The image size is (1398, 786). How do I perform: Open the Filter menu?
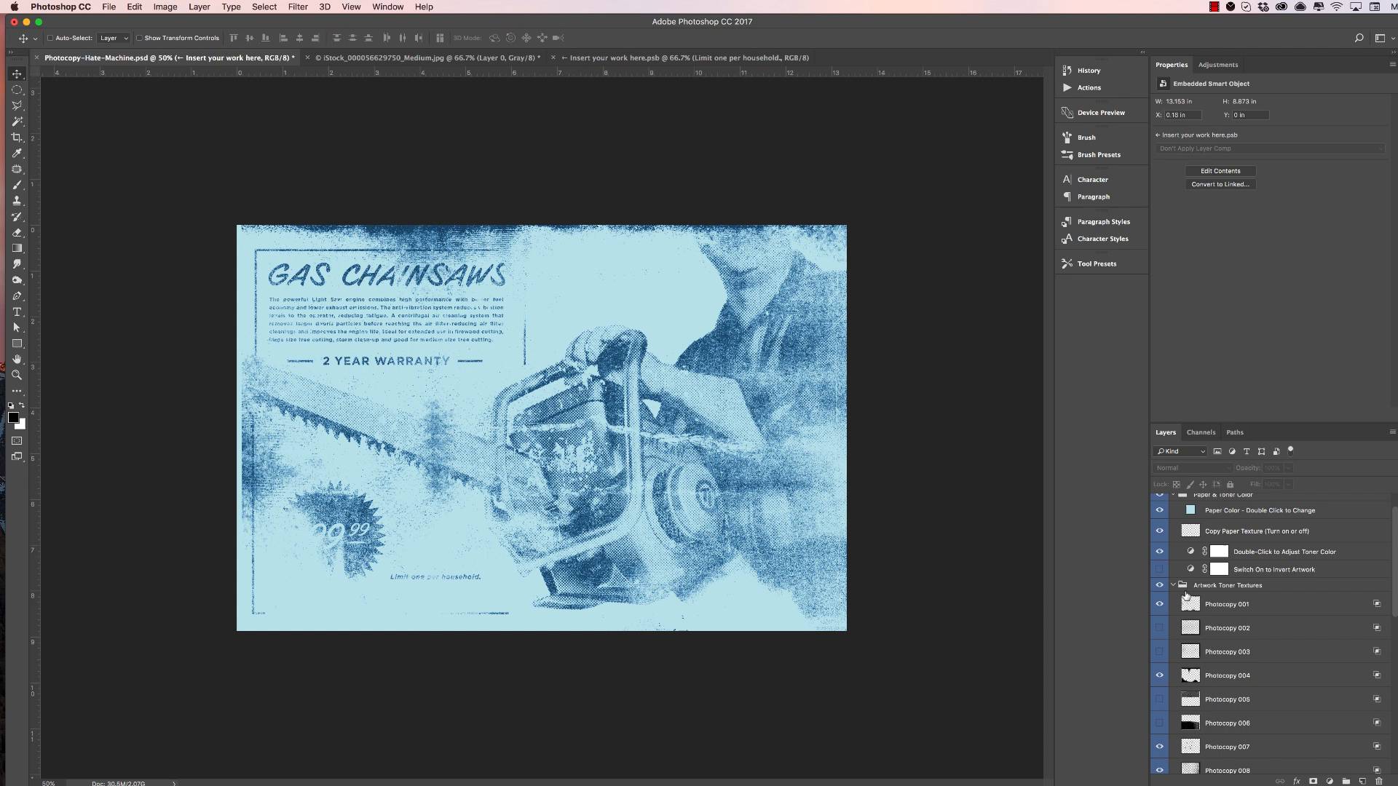pos(297,7)
